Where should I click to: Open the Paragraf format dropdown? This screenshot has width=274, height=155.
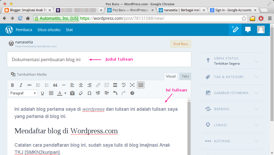23,93
